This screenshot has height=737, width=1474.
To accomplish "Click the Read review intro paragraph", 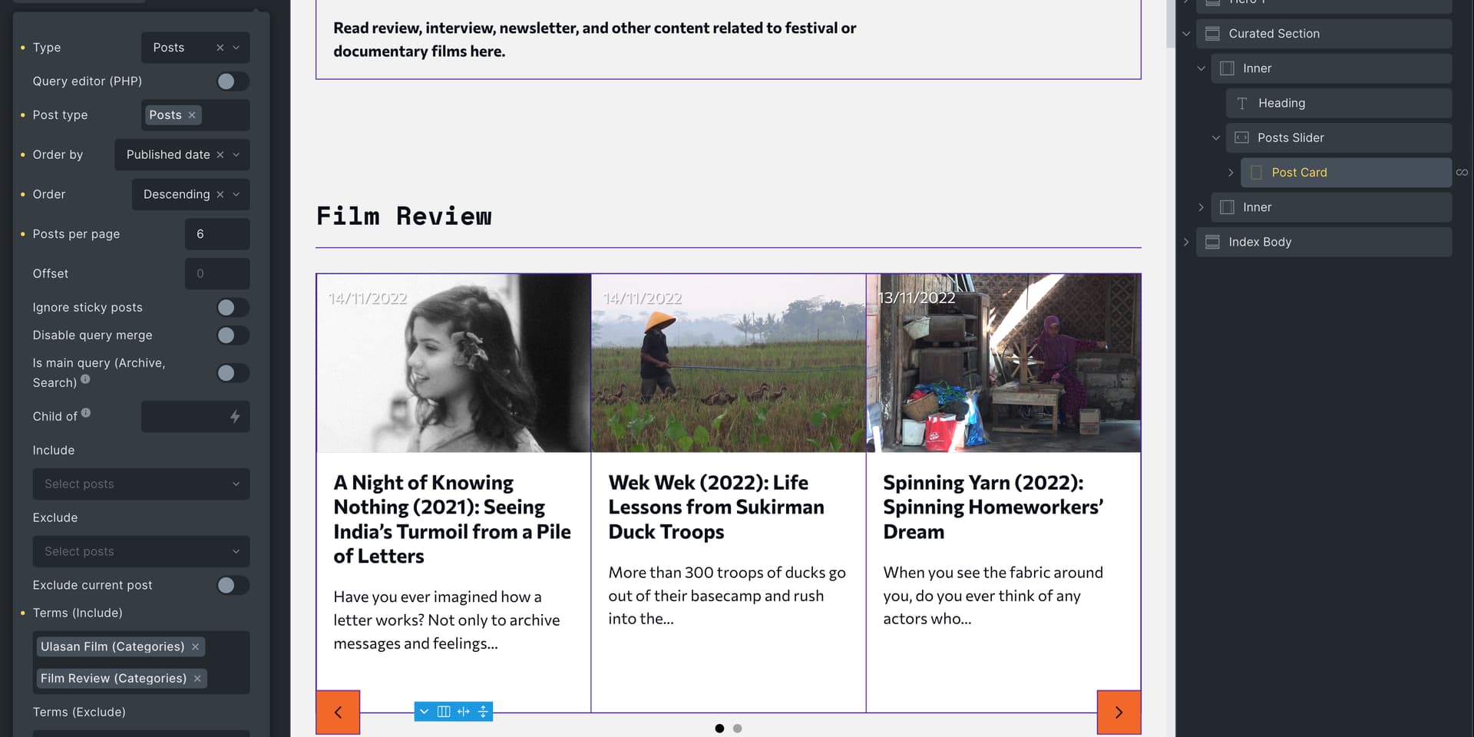I will coord(594,40).
